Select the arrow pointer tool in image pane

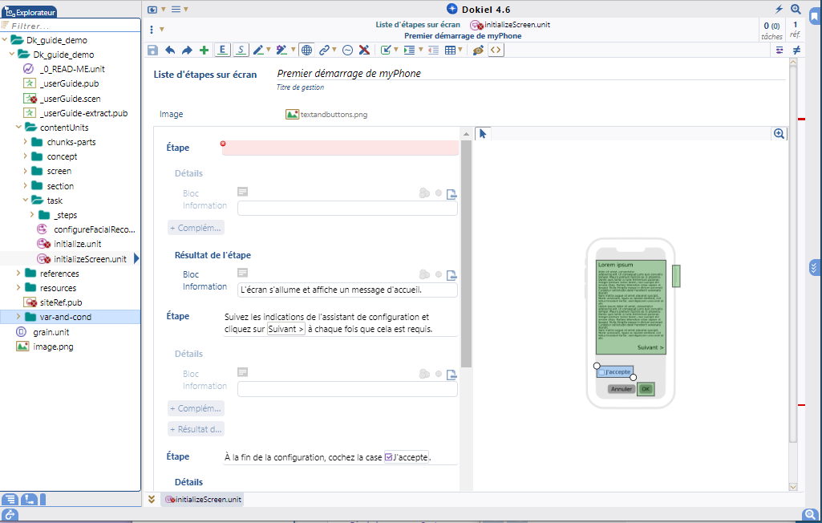click(x=483, y=134)
